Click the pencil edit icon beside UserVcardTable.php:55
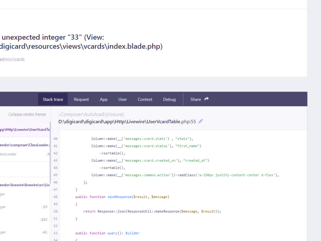The width and height of the screenshot is (321, 241). coord(200,121)
